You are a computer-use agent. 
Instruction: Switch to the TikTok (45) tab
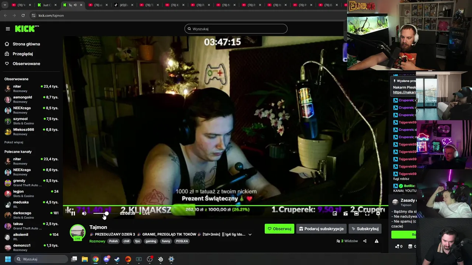124,5
